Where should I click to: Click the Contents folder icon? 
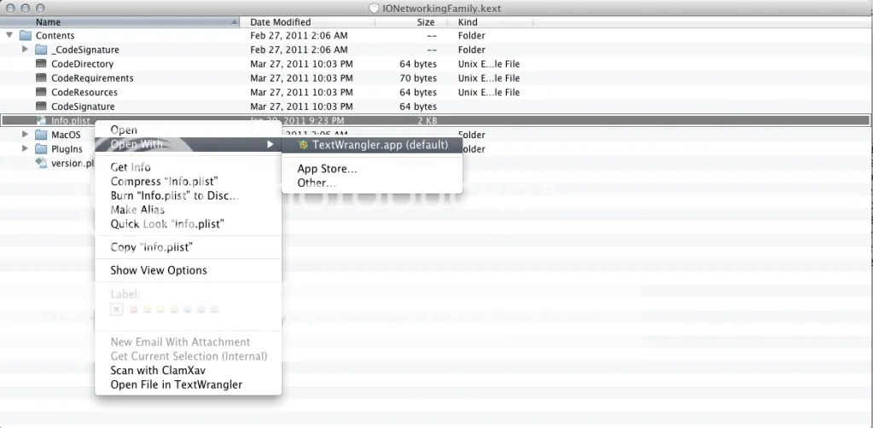(25, 36)
